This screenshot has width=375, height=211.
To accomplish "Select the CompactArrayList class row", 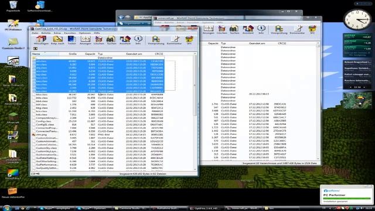I will [98, 118].
